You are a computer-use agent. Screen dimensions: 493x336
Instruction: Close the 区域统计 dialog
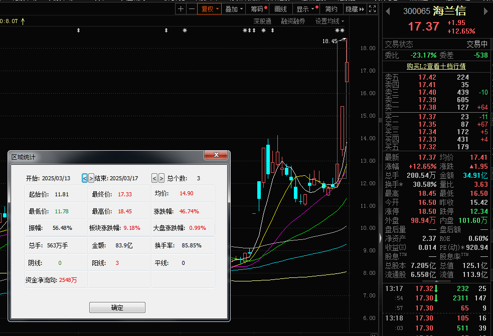216,155
